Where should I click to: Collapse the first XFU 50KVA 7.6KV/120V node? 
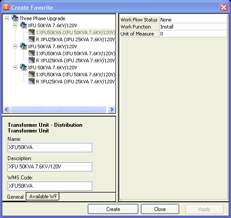coord(15,25)
